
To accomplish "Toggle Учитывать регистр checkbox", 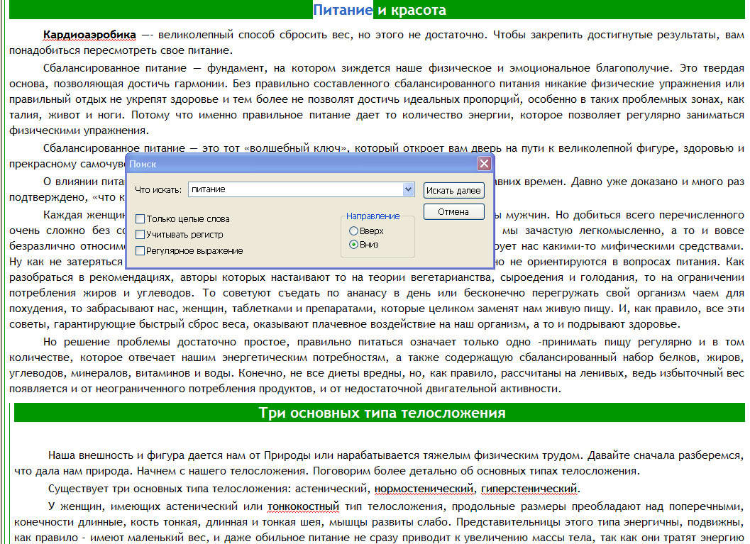I will [x=140, y=235].
